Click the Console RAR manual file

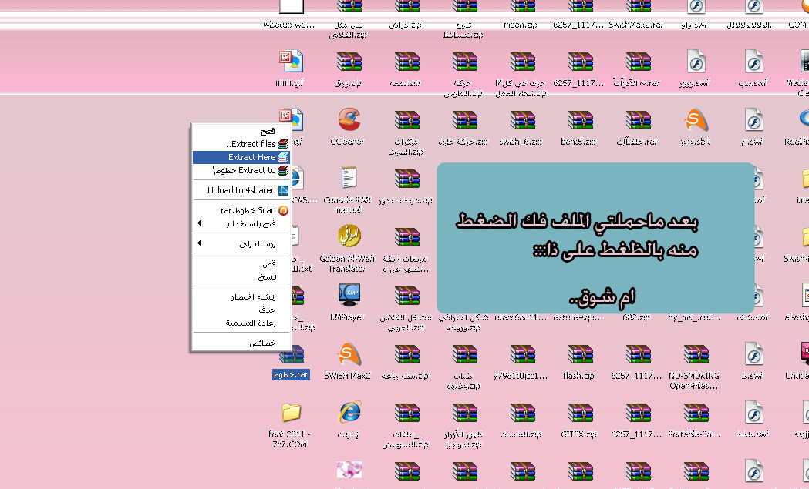pos(349,179)
